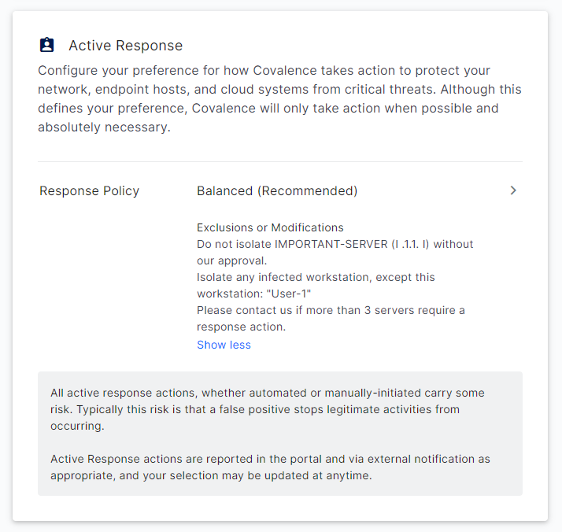Click the Exclusions or Modifications heading
Image resolution: width=562 pixels, height=532 pixels.
tap(270, 227)
